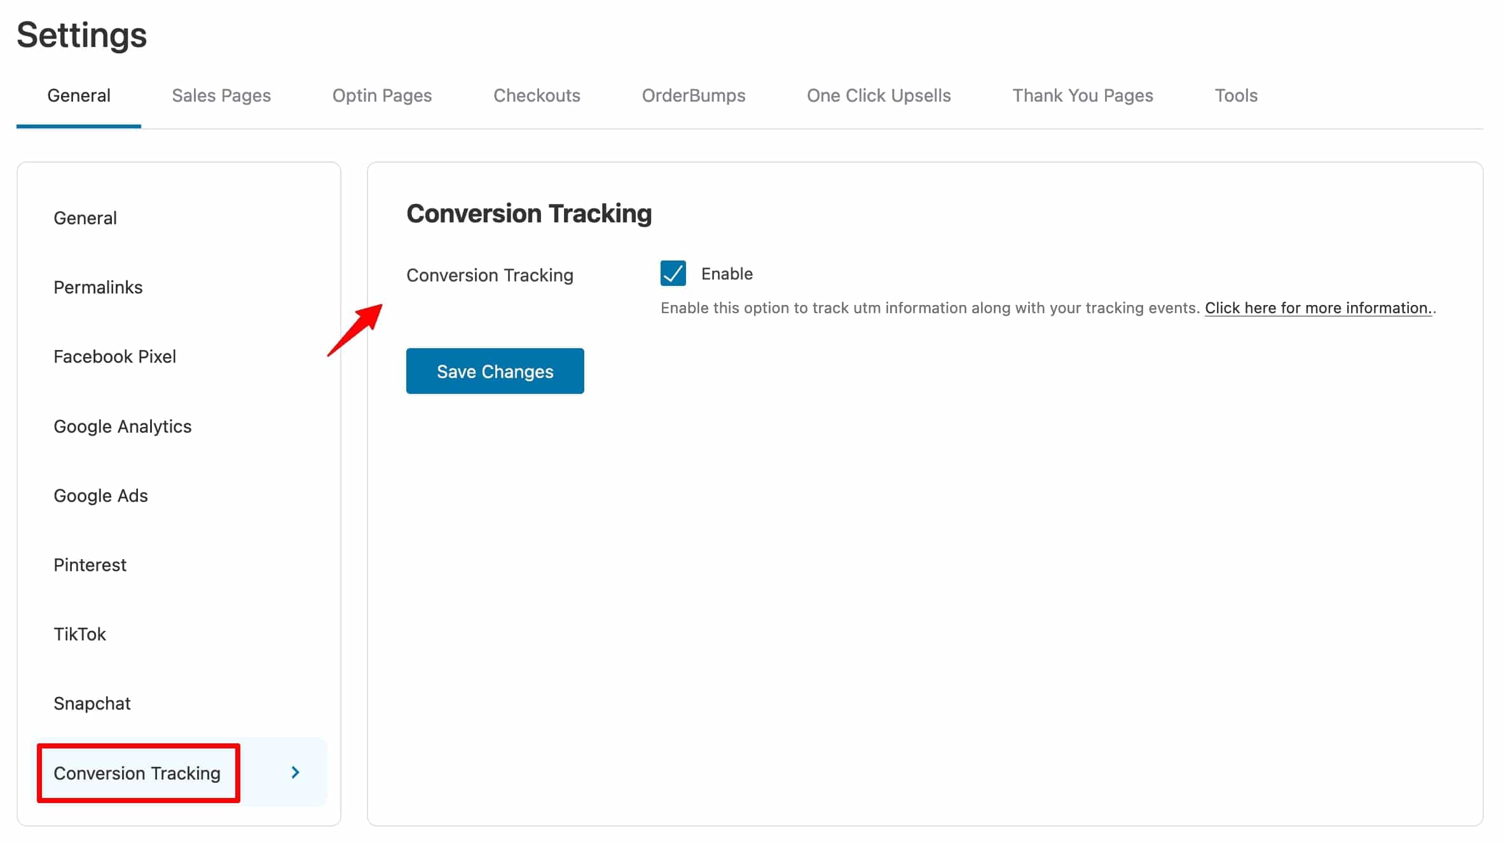This screenshot has width=1503, height=845.
Task: Click the 'Conversion Tracking' field label
Action: pos(490,275)
